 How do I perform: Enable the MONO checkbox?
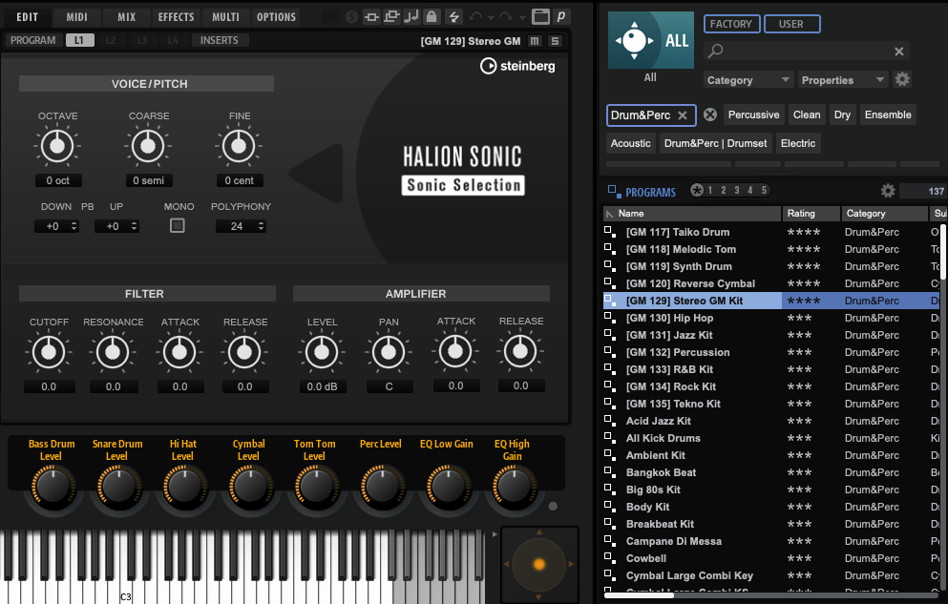click(x=178, y=226)
